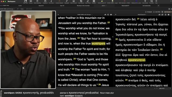Click G4353 in Instant Details

(19, 93)
